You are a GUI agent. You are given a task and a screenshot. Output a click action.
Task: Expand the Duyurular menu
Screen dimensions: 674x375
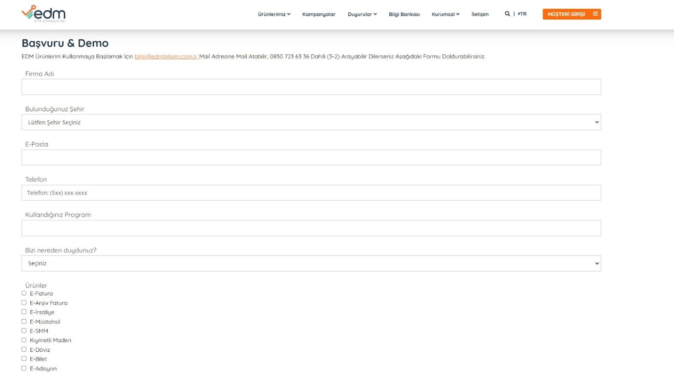click(362, 14)
